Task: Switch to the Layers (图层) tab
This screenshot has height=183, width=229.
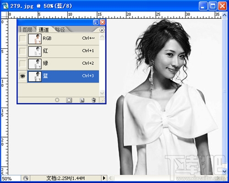Action: point(27,29)
